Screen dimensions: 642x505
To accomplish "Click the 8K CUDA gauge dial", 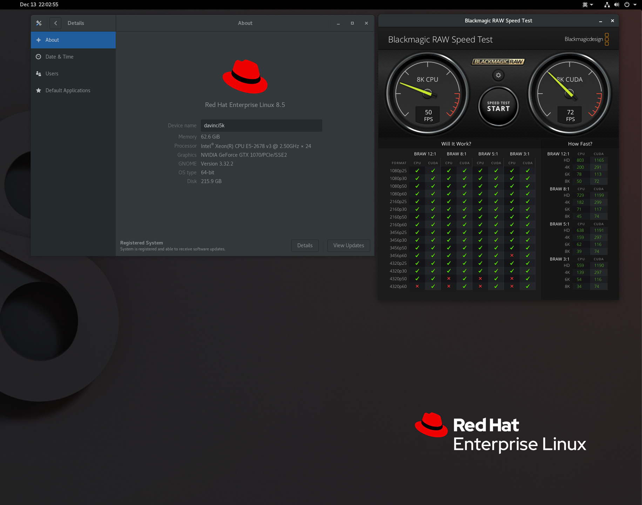I will click(x=569, y=94).
